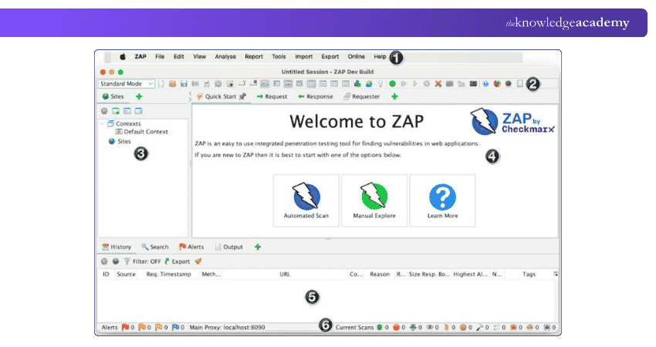Click the ZAP by Checkmarx logo
The height and width of the screenshot is (347, 656).
[x=512, y=121]
